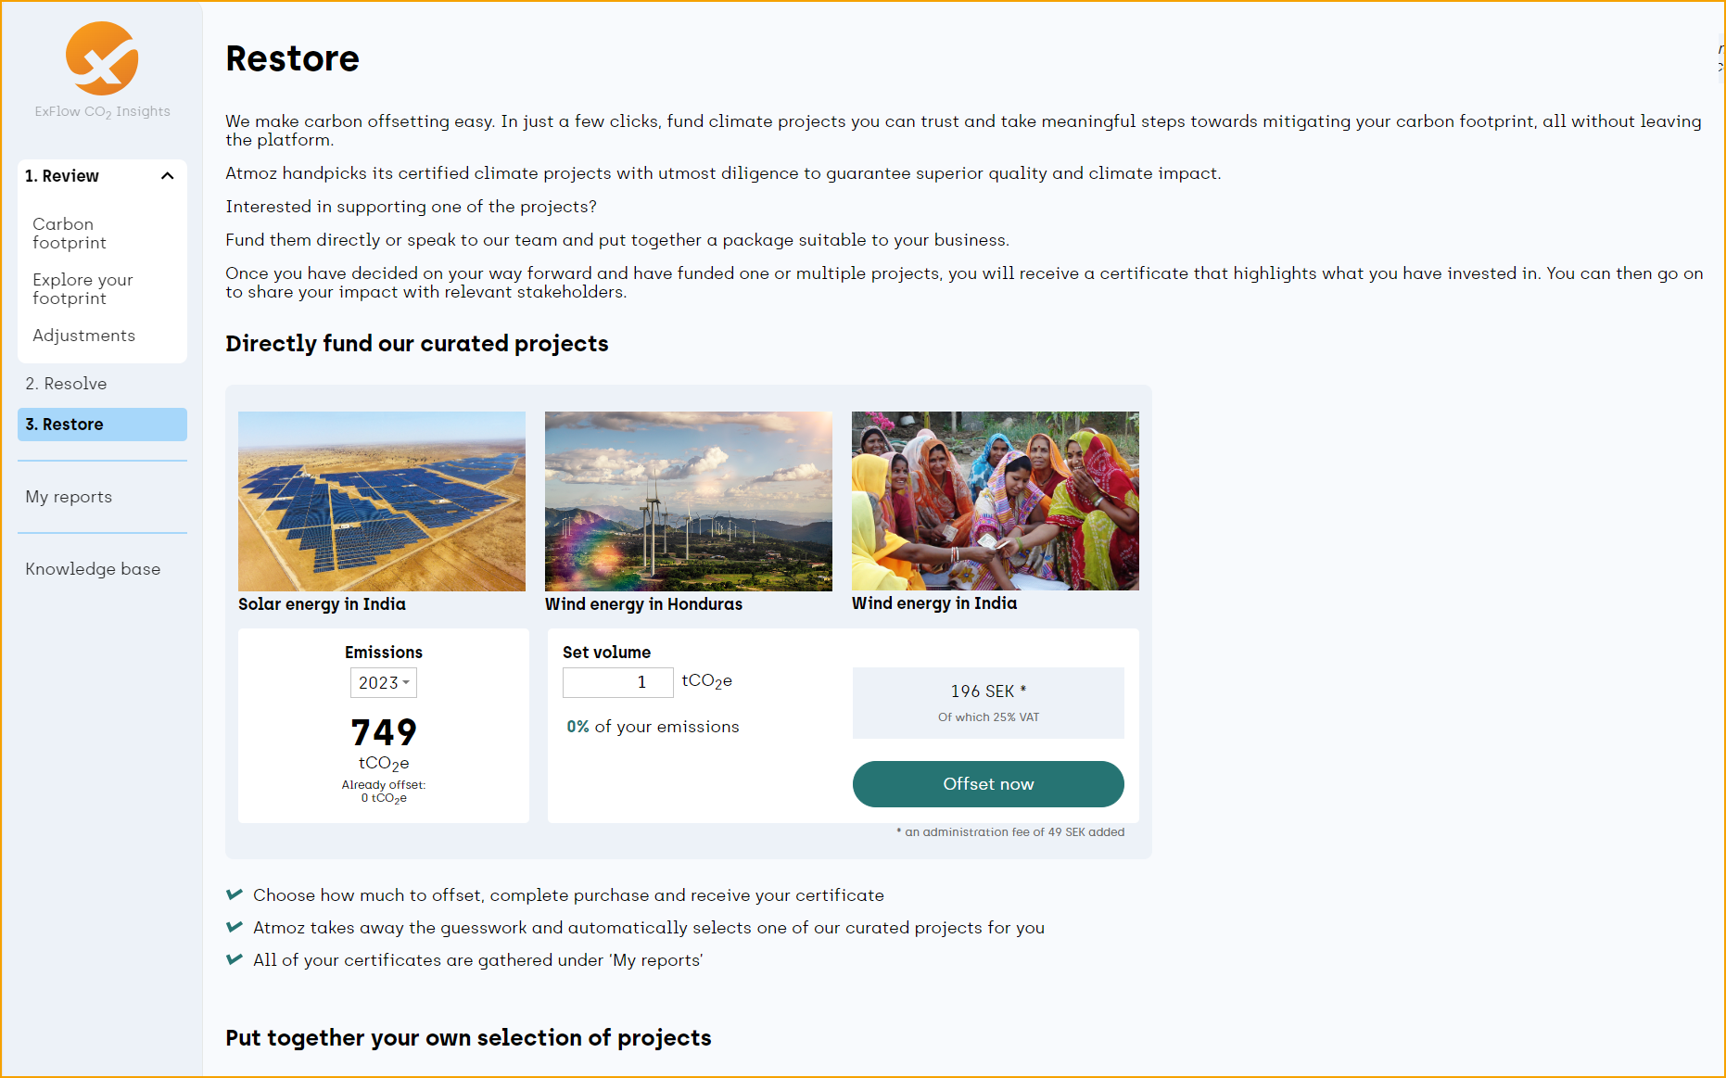Click the Set volume input field
The height and width of the screenshot is (1078, 1726).
pyautogui.click(x=617, y=683)
